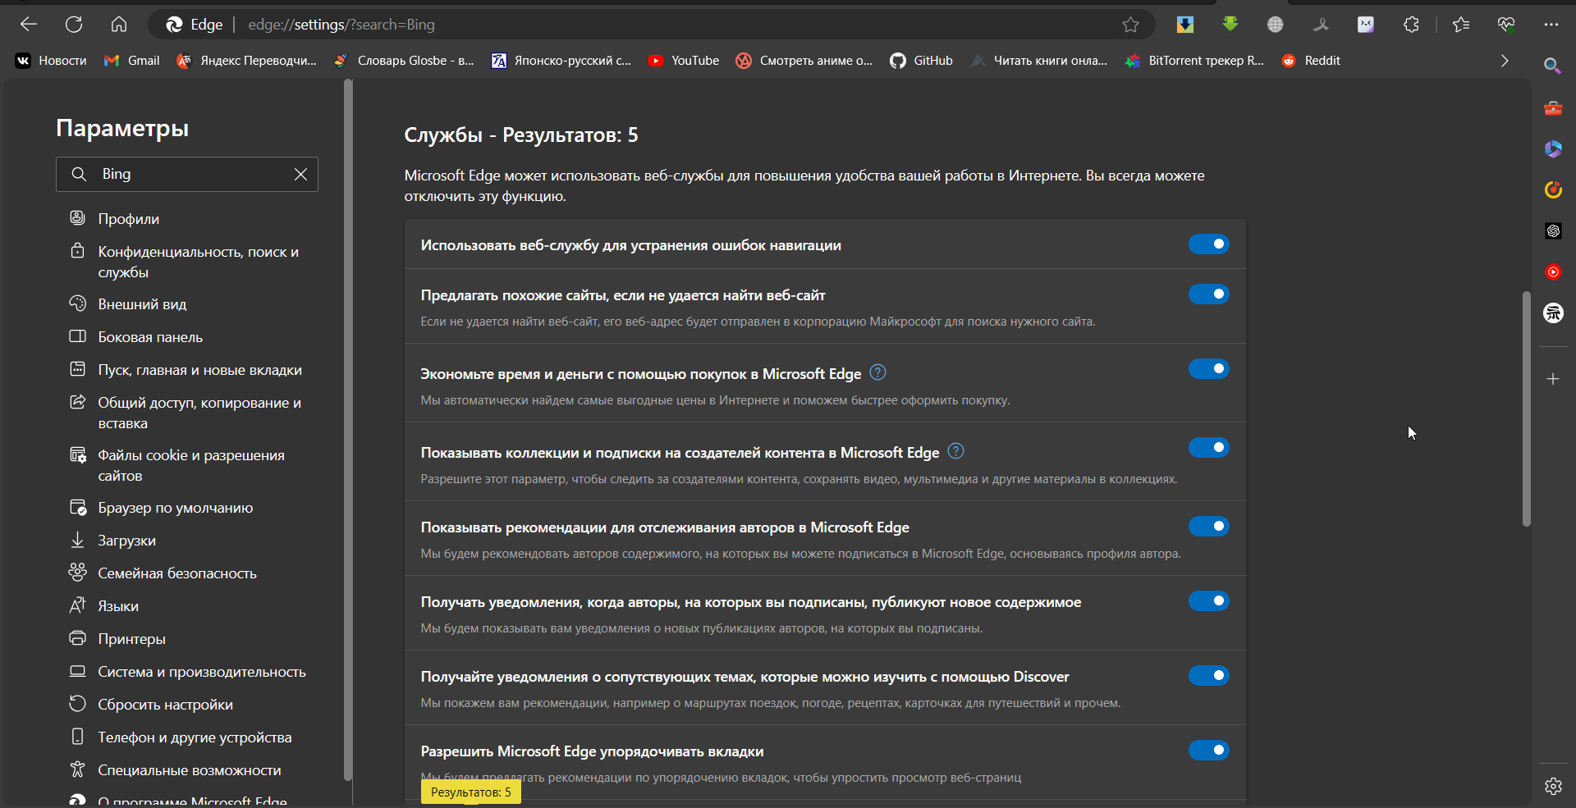Open the Browser essentials heart icon

pyautogui.click(x=1506, y=25)
